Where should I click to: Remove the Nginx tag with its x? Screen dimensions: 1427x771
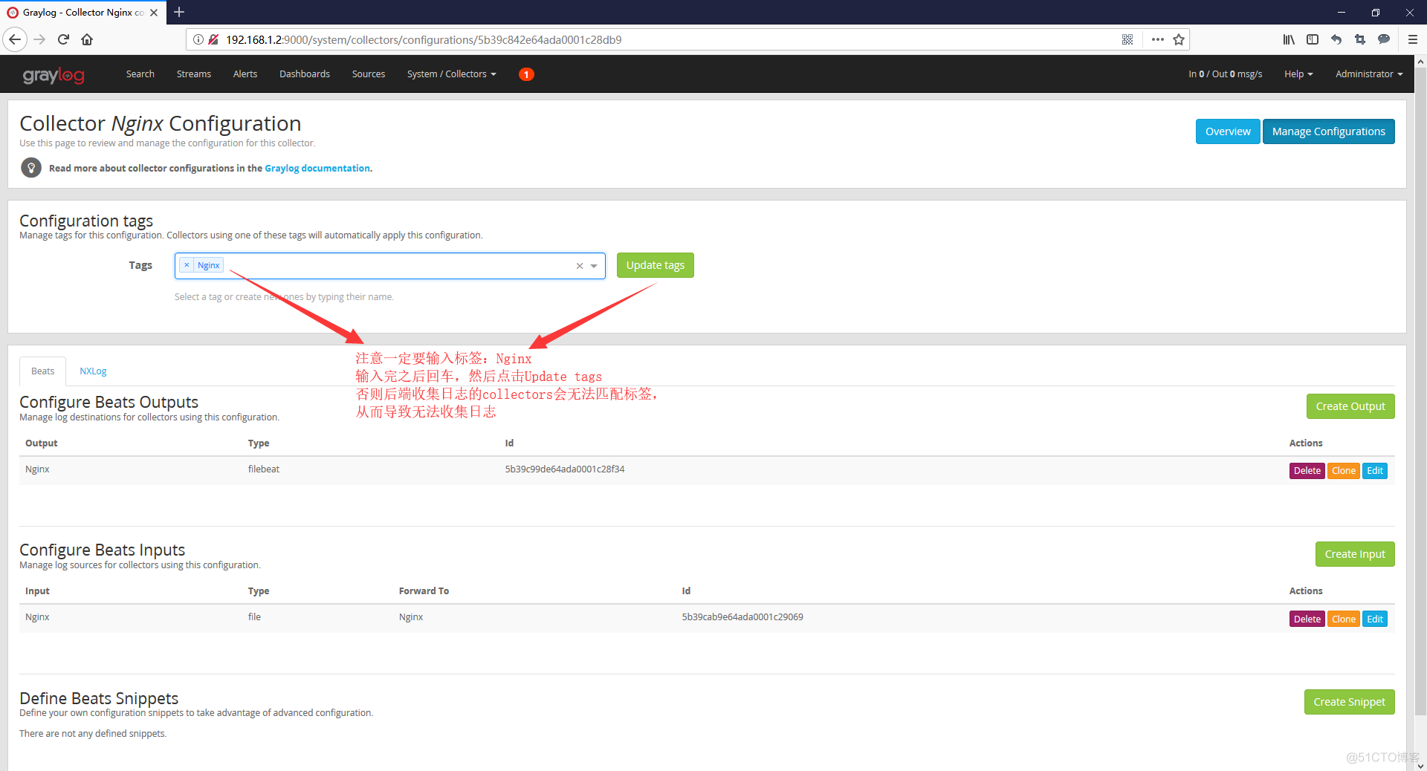(187, 265)
